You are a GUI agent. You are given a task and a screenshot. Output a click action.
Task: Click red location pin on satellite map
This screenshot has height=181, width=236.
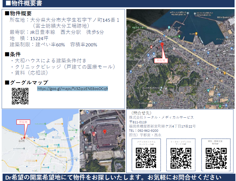[162, 45]
